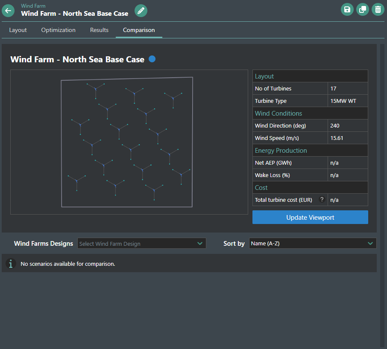Click the Wind Farm breadcrumb link
387x349 pixels.
(33, 6)
